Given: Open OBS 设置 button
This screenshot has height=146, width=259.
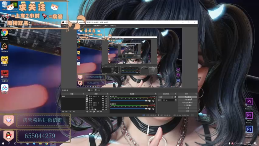Looking at the screenshot, I should [x=188, y=108].
